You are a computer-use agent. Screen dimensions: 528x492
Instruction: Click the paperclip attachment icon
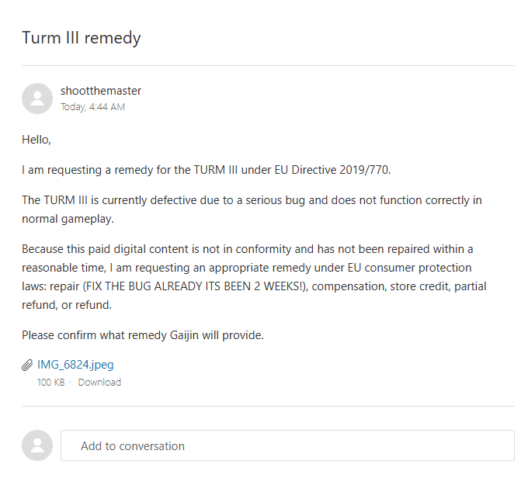point(27,366)
